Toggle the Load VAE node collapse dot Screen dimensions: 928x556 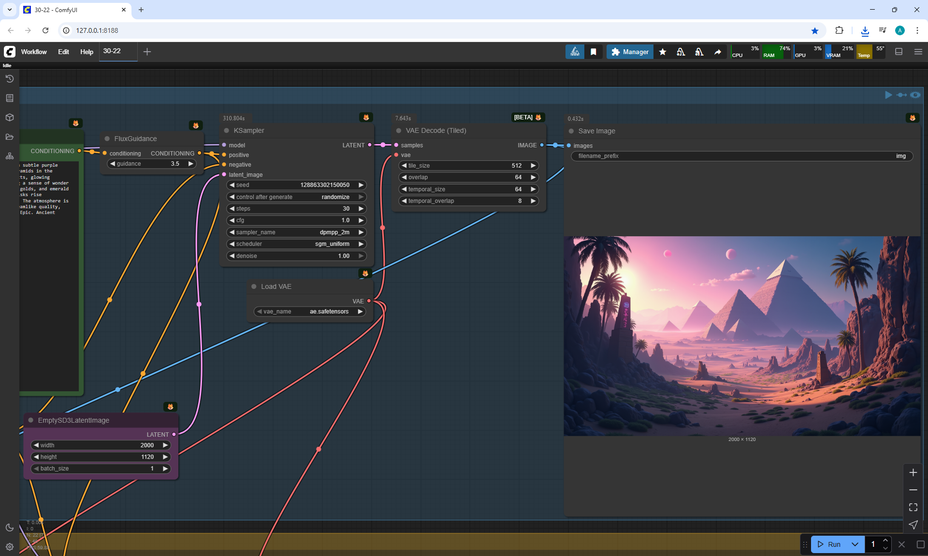click(x=254, y=286)
